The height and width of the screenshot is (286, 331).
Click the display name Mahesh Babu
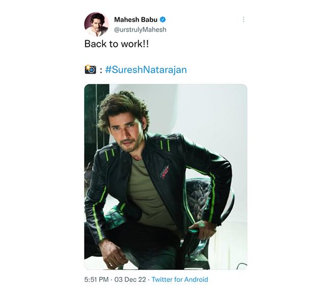coord(136,20)
